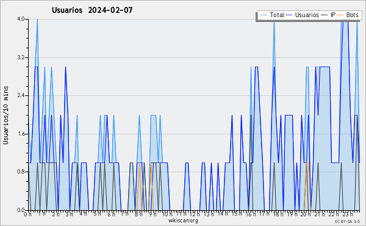Click the 'wikiscan.org' text below the chart
366x226 pixels.
183,221
